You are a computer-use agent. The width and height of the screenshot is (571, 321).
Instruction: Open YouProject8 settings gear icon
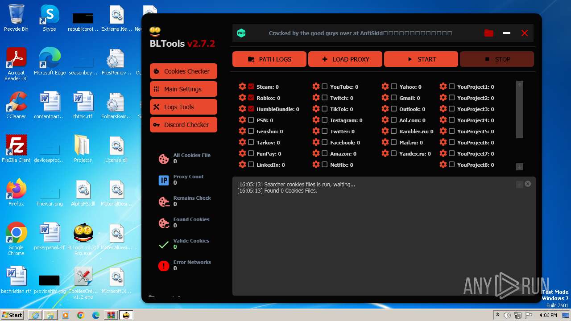click(443, 165)
